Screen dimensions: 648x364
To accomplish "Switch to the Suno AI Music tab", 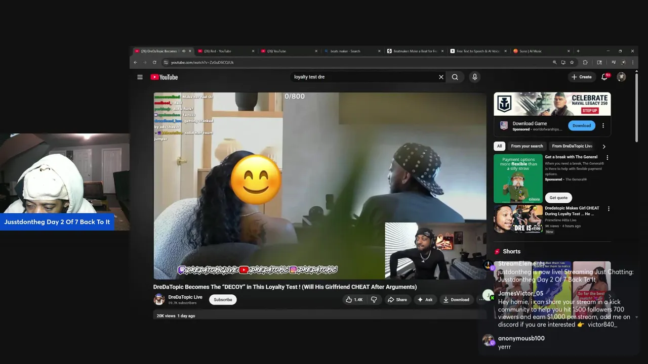I will (541, 51).
